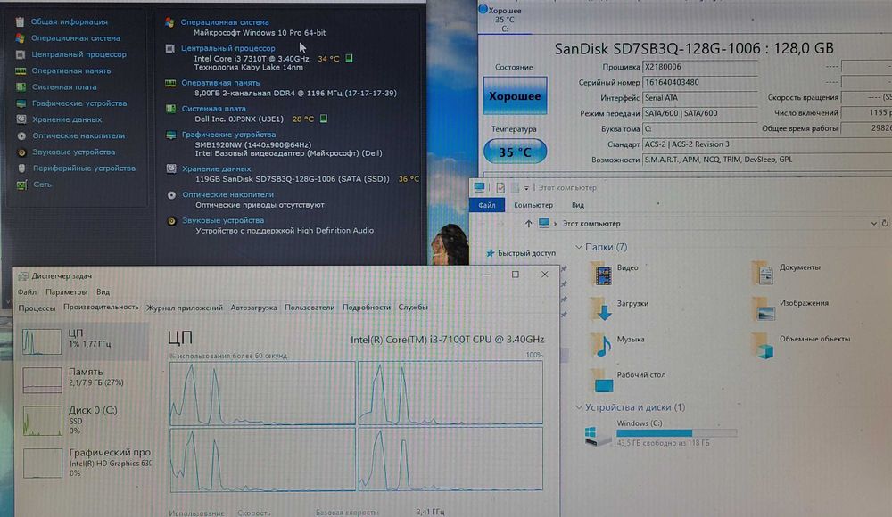This screenshot has width=892, height=517.
Task: Select the Windows (C:) drive
Action: (x=661, y=433)
